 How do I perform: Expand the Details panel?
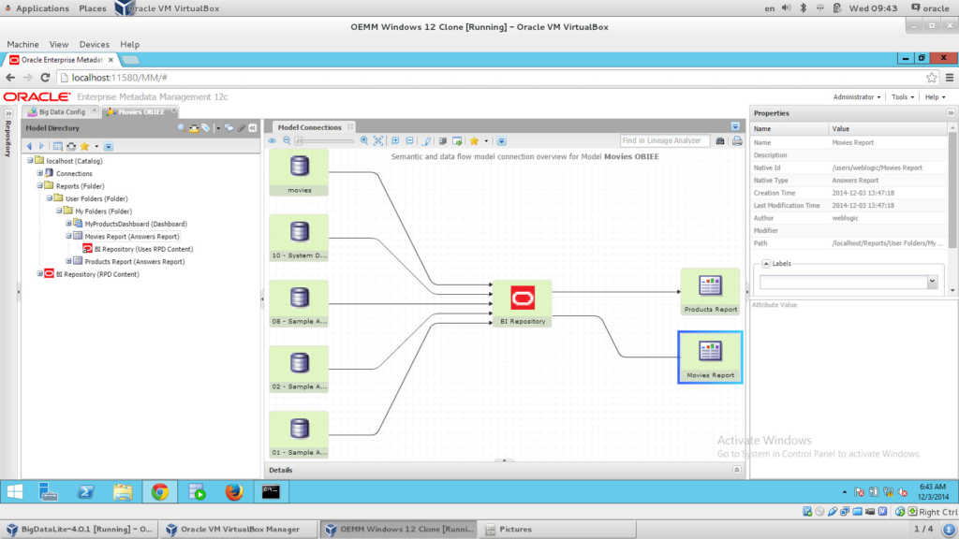point(736,470)
